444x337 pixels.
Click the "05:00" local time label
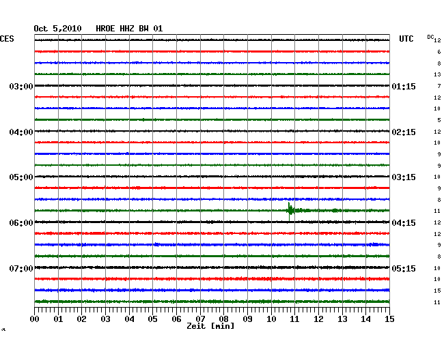[x=21, y=177]
